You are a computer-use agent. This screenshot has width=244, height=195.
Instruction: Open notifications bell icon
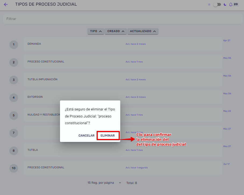coord(231,5)
